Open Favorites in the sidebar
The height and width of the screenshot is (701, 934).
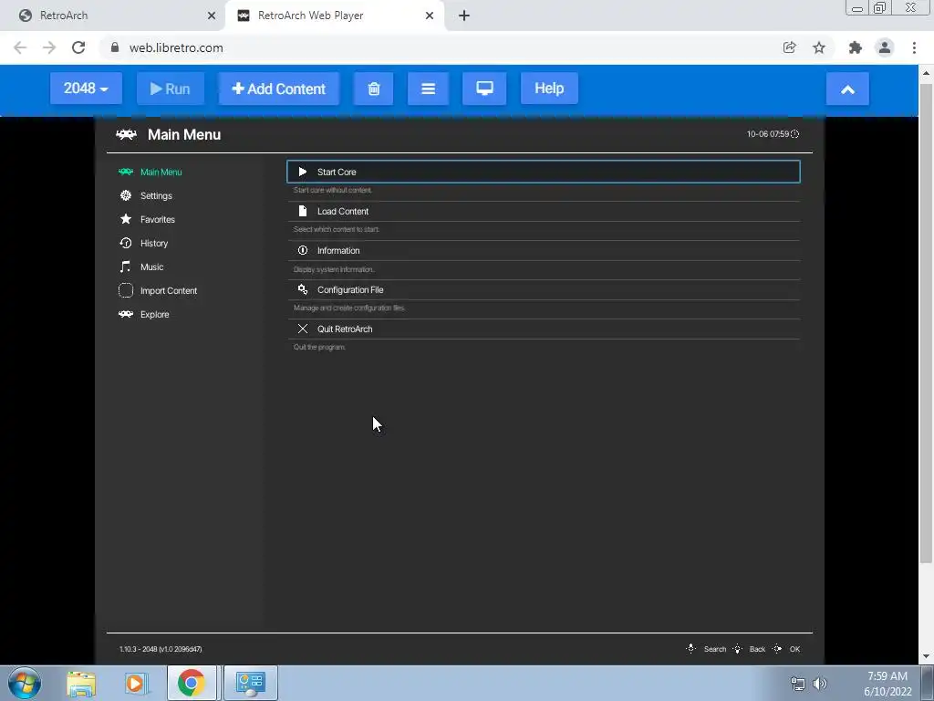click(x=157, y=219)
